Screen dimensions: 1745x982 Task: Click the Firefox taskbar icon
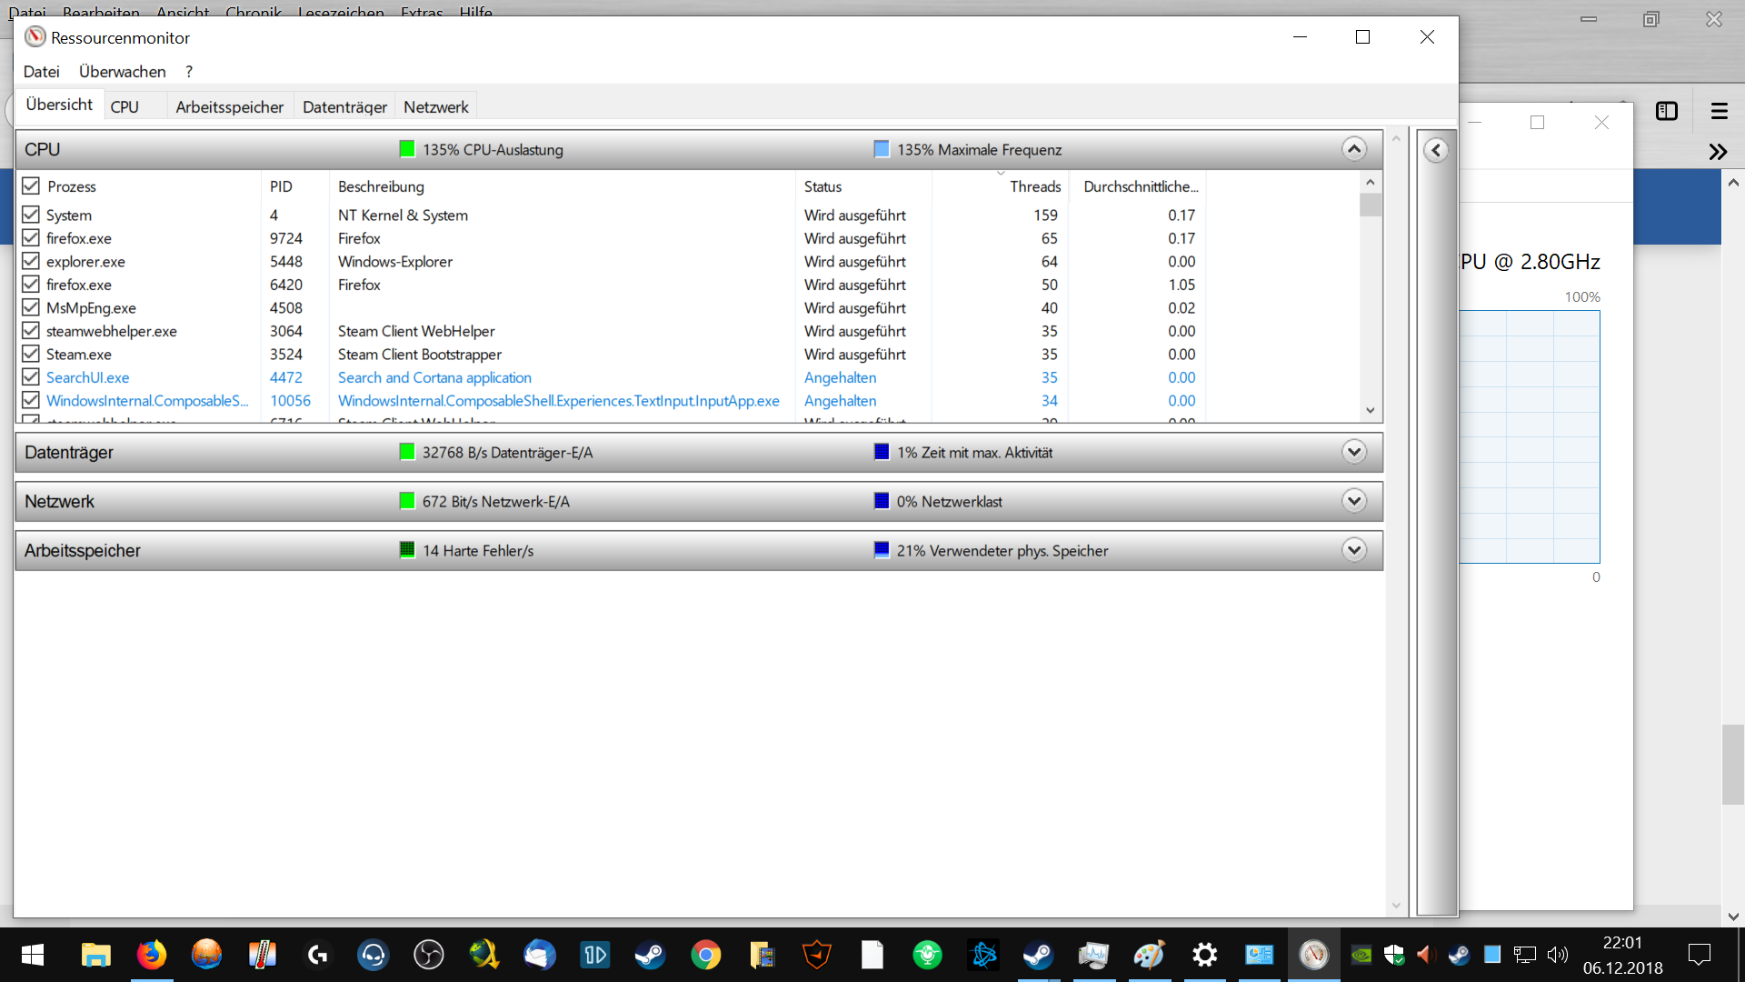click(152, 955)
